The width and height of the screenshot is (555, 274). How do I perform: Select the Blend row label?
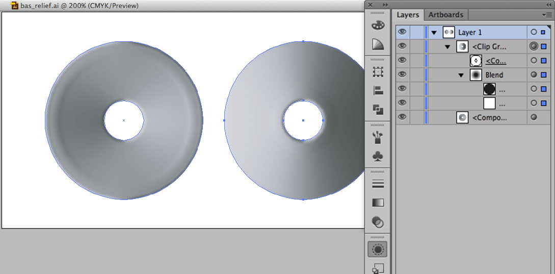point(494,75)
